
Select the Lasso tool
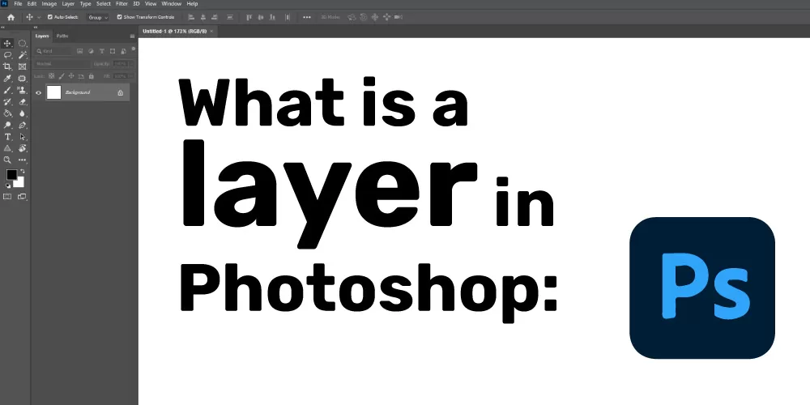(x=7, y=55)
